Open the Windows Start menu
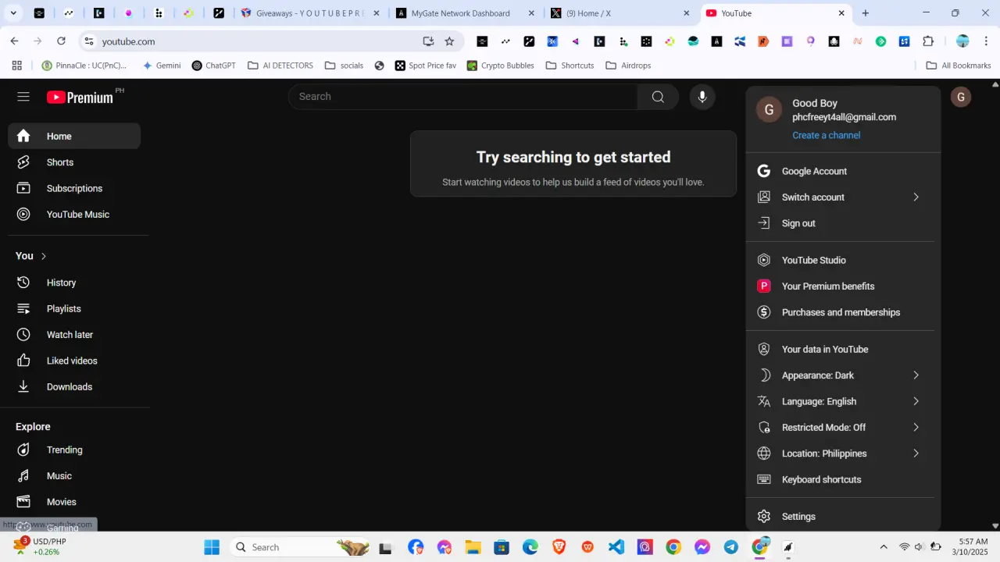Screen dimensions: 1000x562 (212, 547)
